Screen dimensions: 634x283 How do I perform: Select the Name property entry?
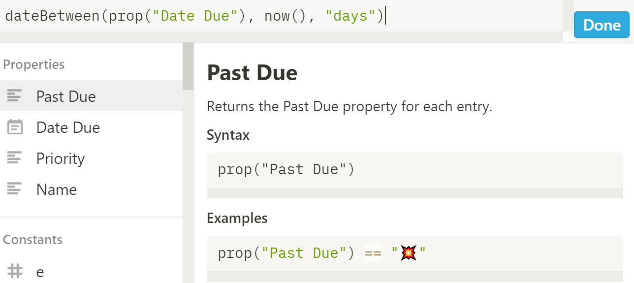91,189
